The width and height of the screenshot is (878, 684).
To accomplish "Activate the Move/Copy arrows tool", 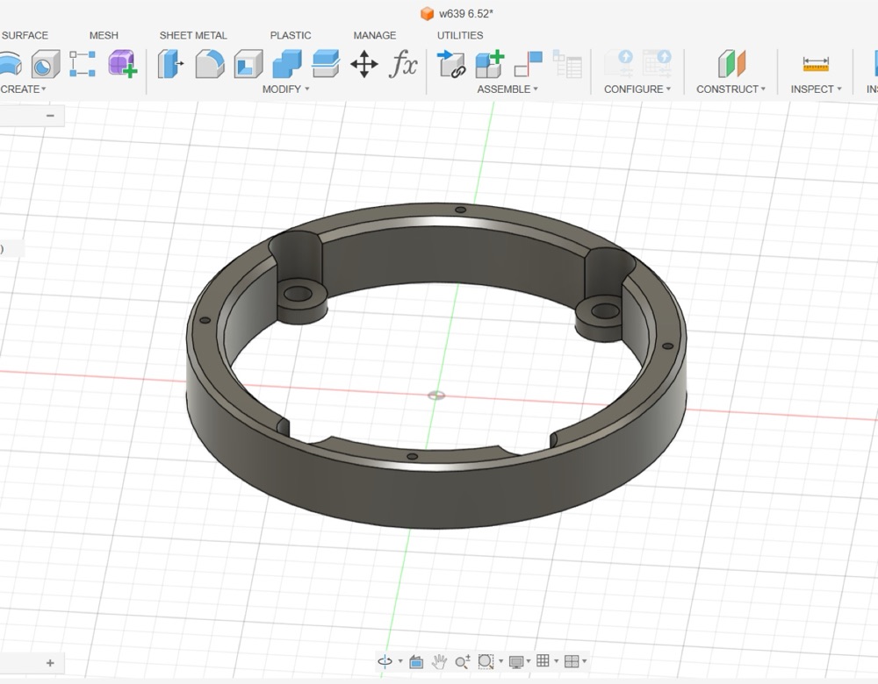I will pos(364,64).
